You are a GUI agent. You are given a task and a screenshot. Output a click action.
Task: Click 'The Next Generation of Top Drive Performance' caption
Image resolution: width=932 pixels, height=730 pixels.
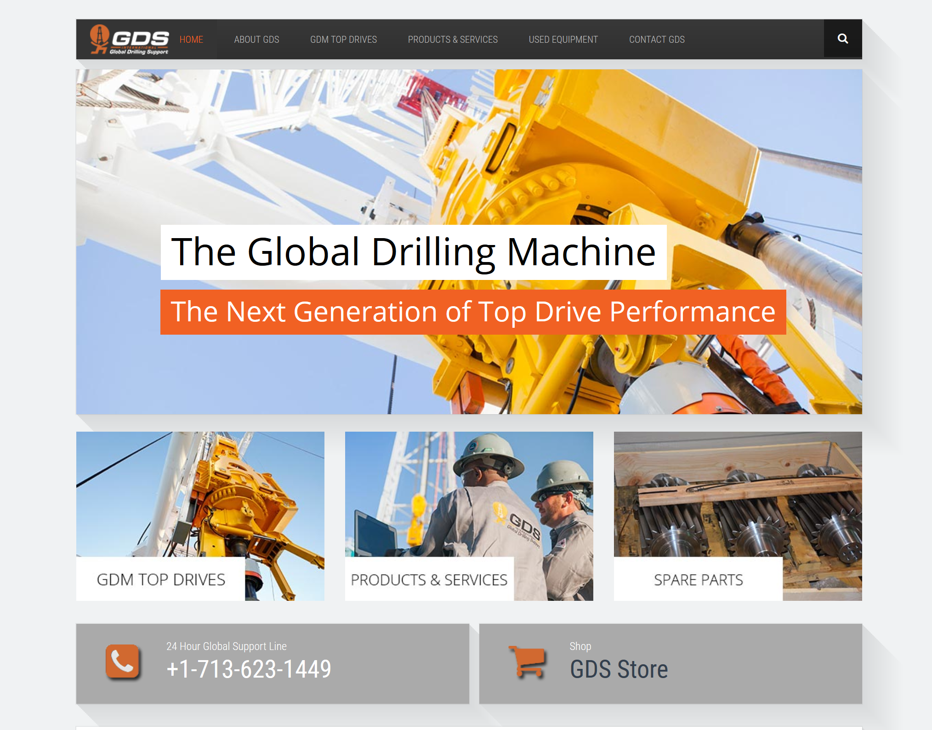pyautogui.click(x=473, y=312)
